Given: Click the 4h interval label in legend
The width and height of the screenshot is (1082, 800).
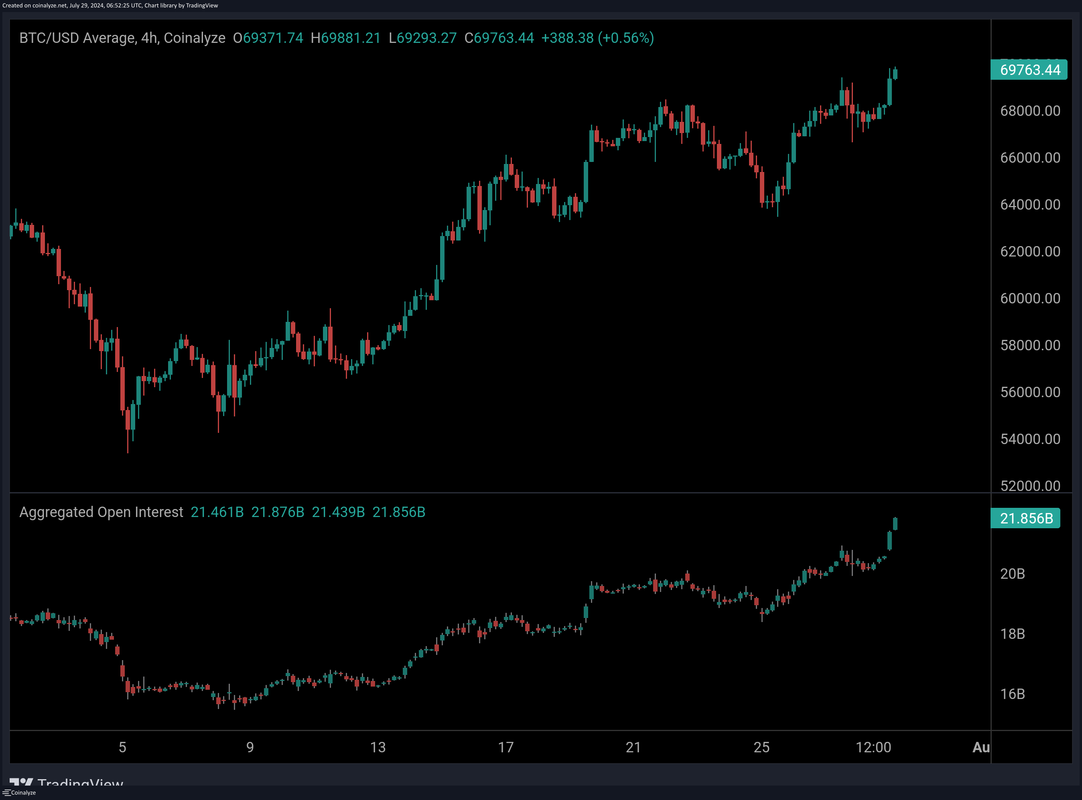Looking at the screenshot, I should click(149, 38).
